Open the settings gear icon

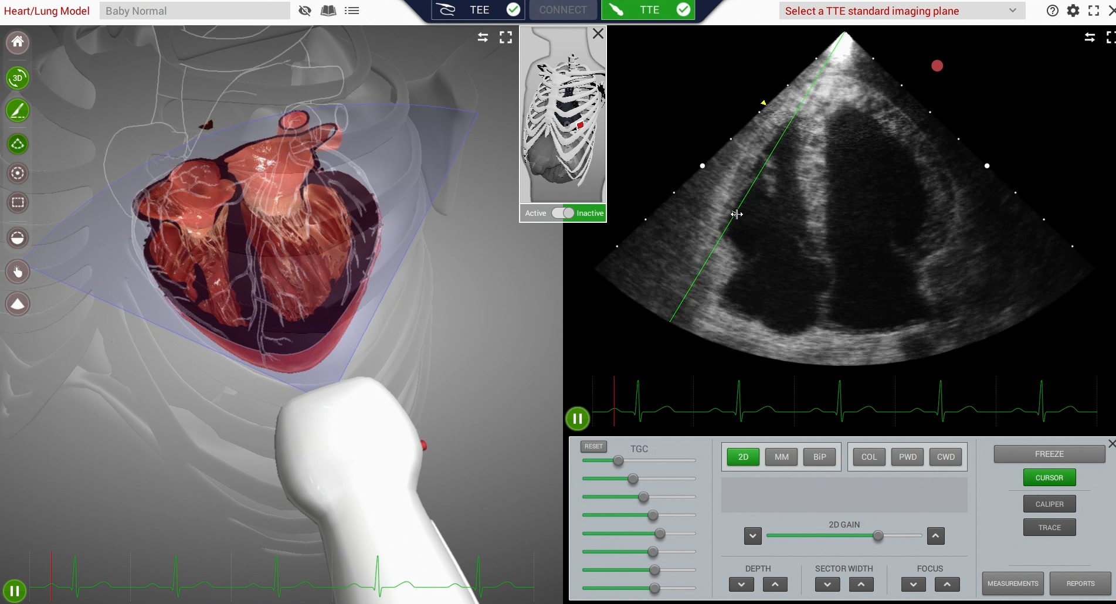tap(1073, 11)
